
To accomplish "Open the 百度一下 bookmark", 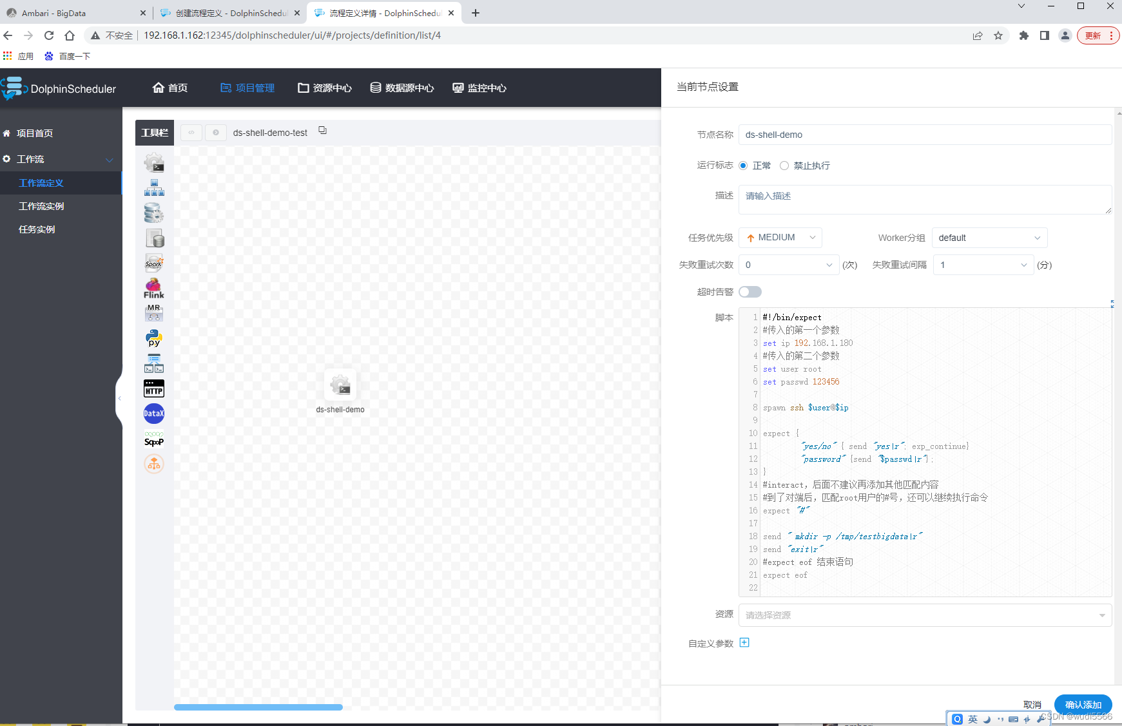I will coord(68,56).
